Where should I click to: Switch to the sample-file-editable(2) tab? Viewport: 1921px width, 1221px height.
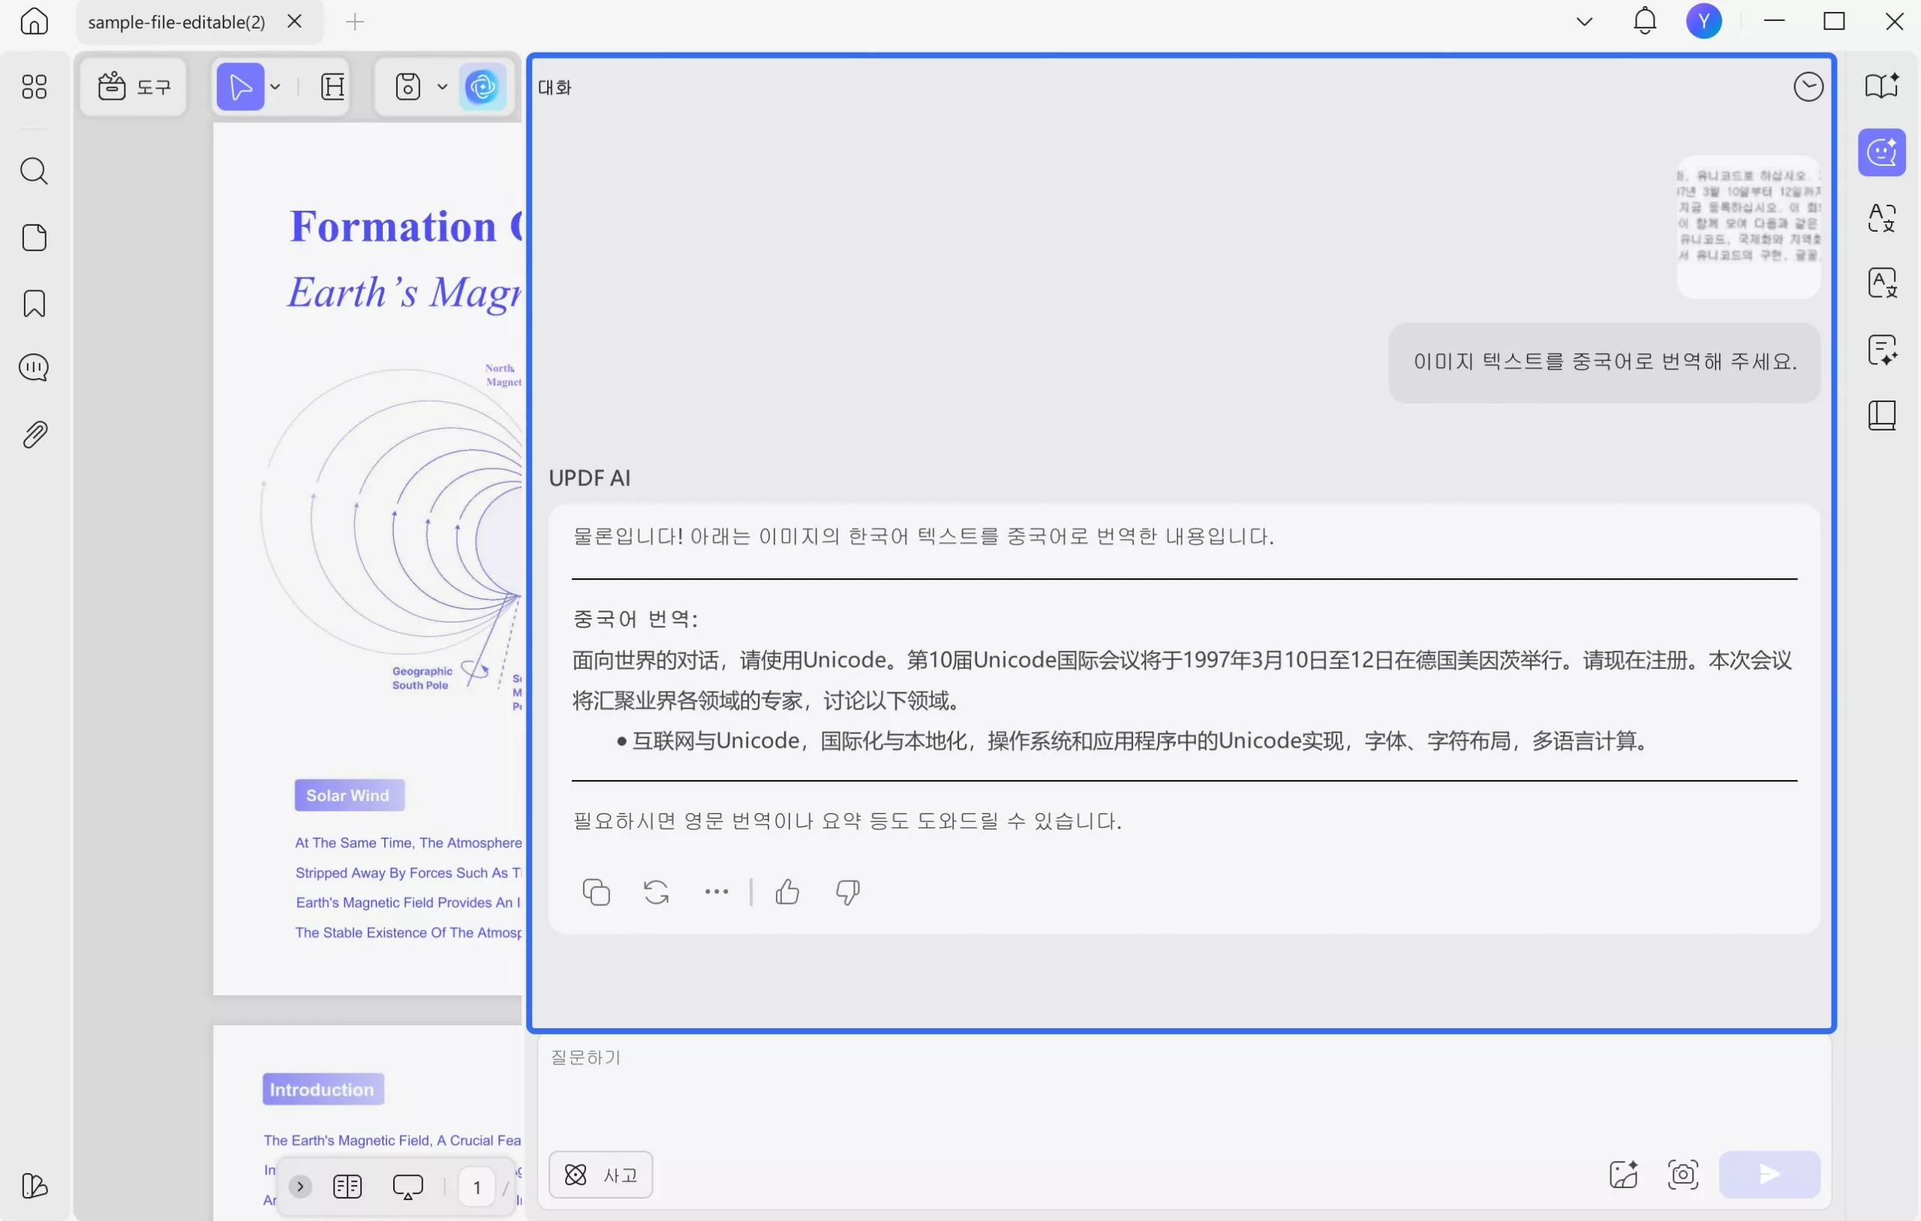176,22
